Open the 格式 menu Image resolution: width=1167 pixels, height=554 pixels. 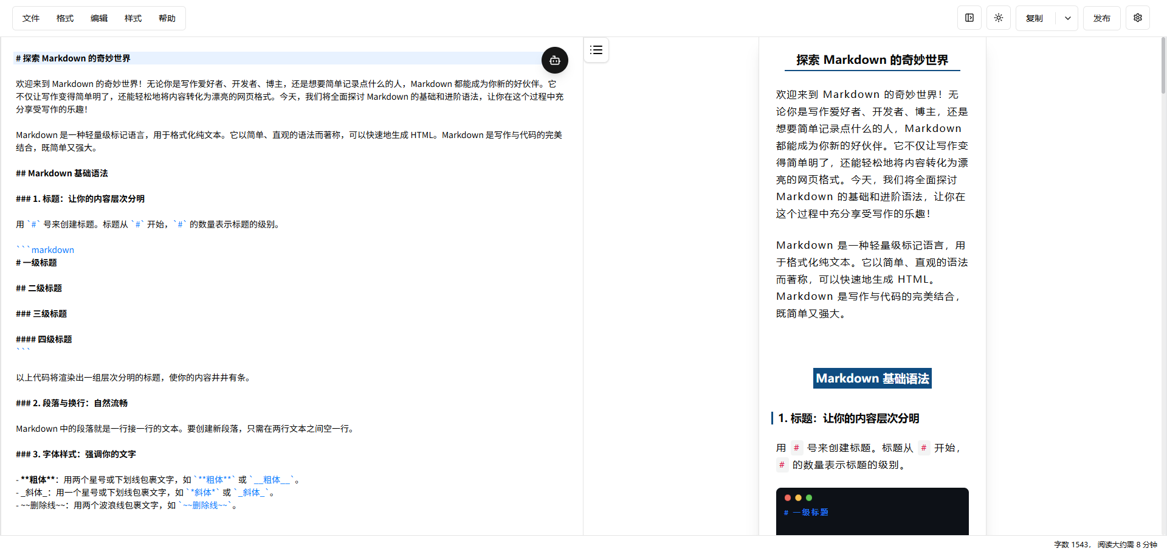click(65, 18)
